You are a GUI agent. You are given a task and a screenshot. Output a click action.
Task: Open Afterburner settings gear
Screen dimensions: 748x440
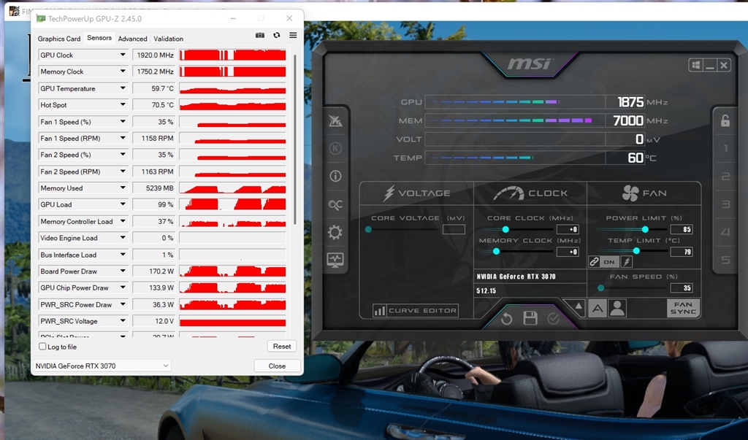335,232
